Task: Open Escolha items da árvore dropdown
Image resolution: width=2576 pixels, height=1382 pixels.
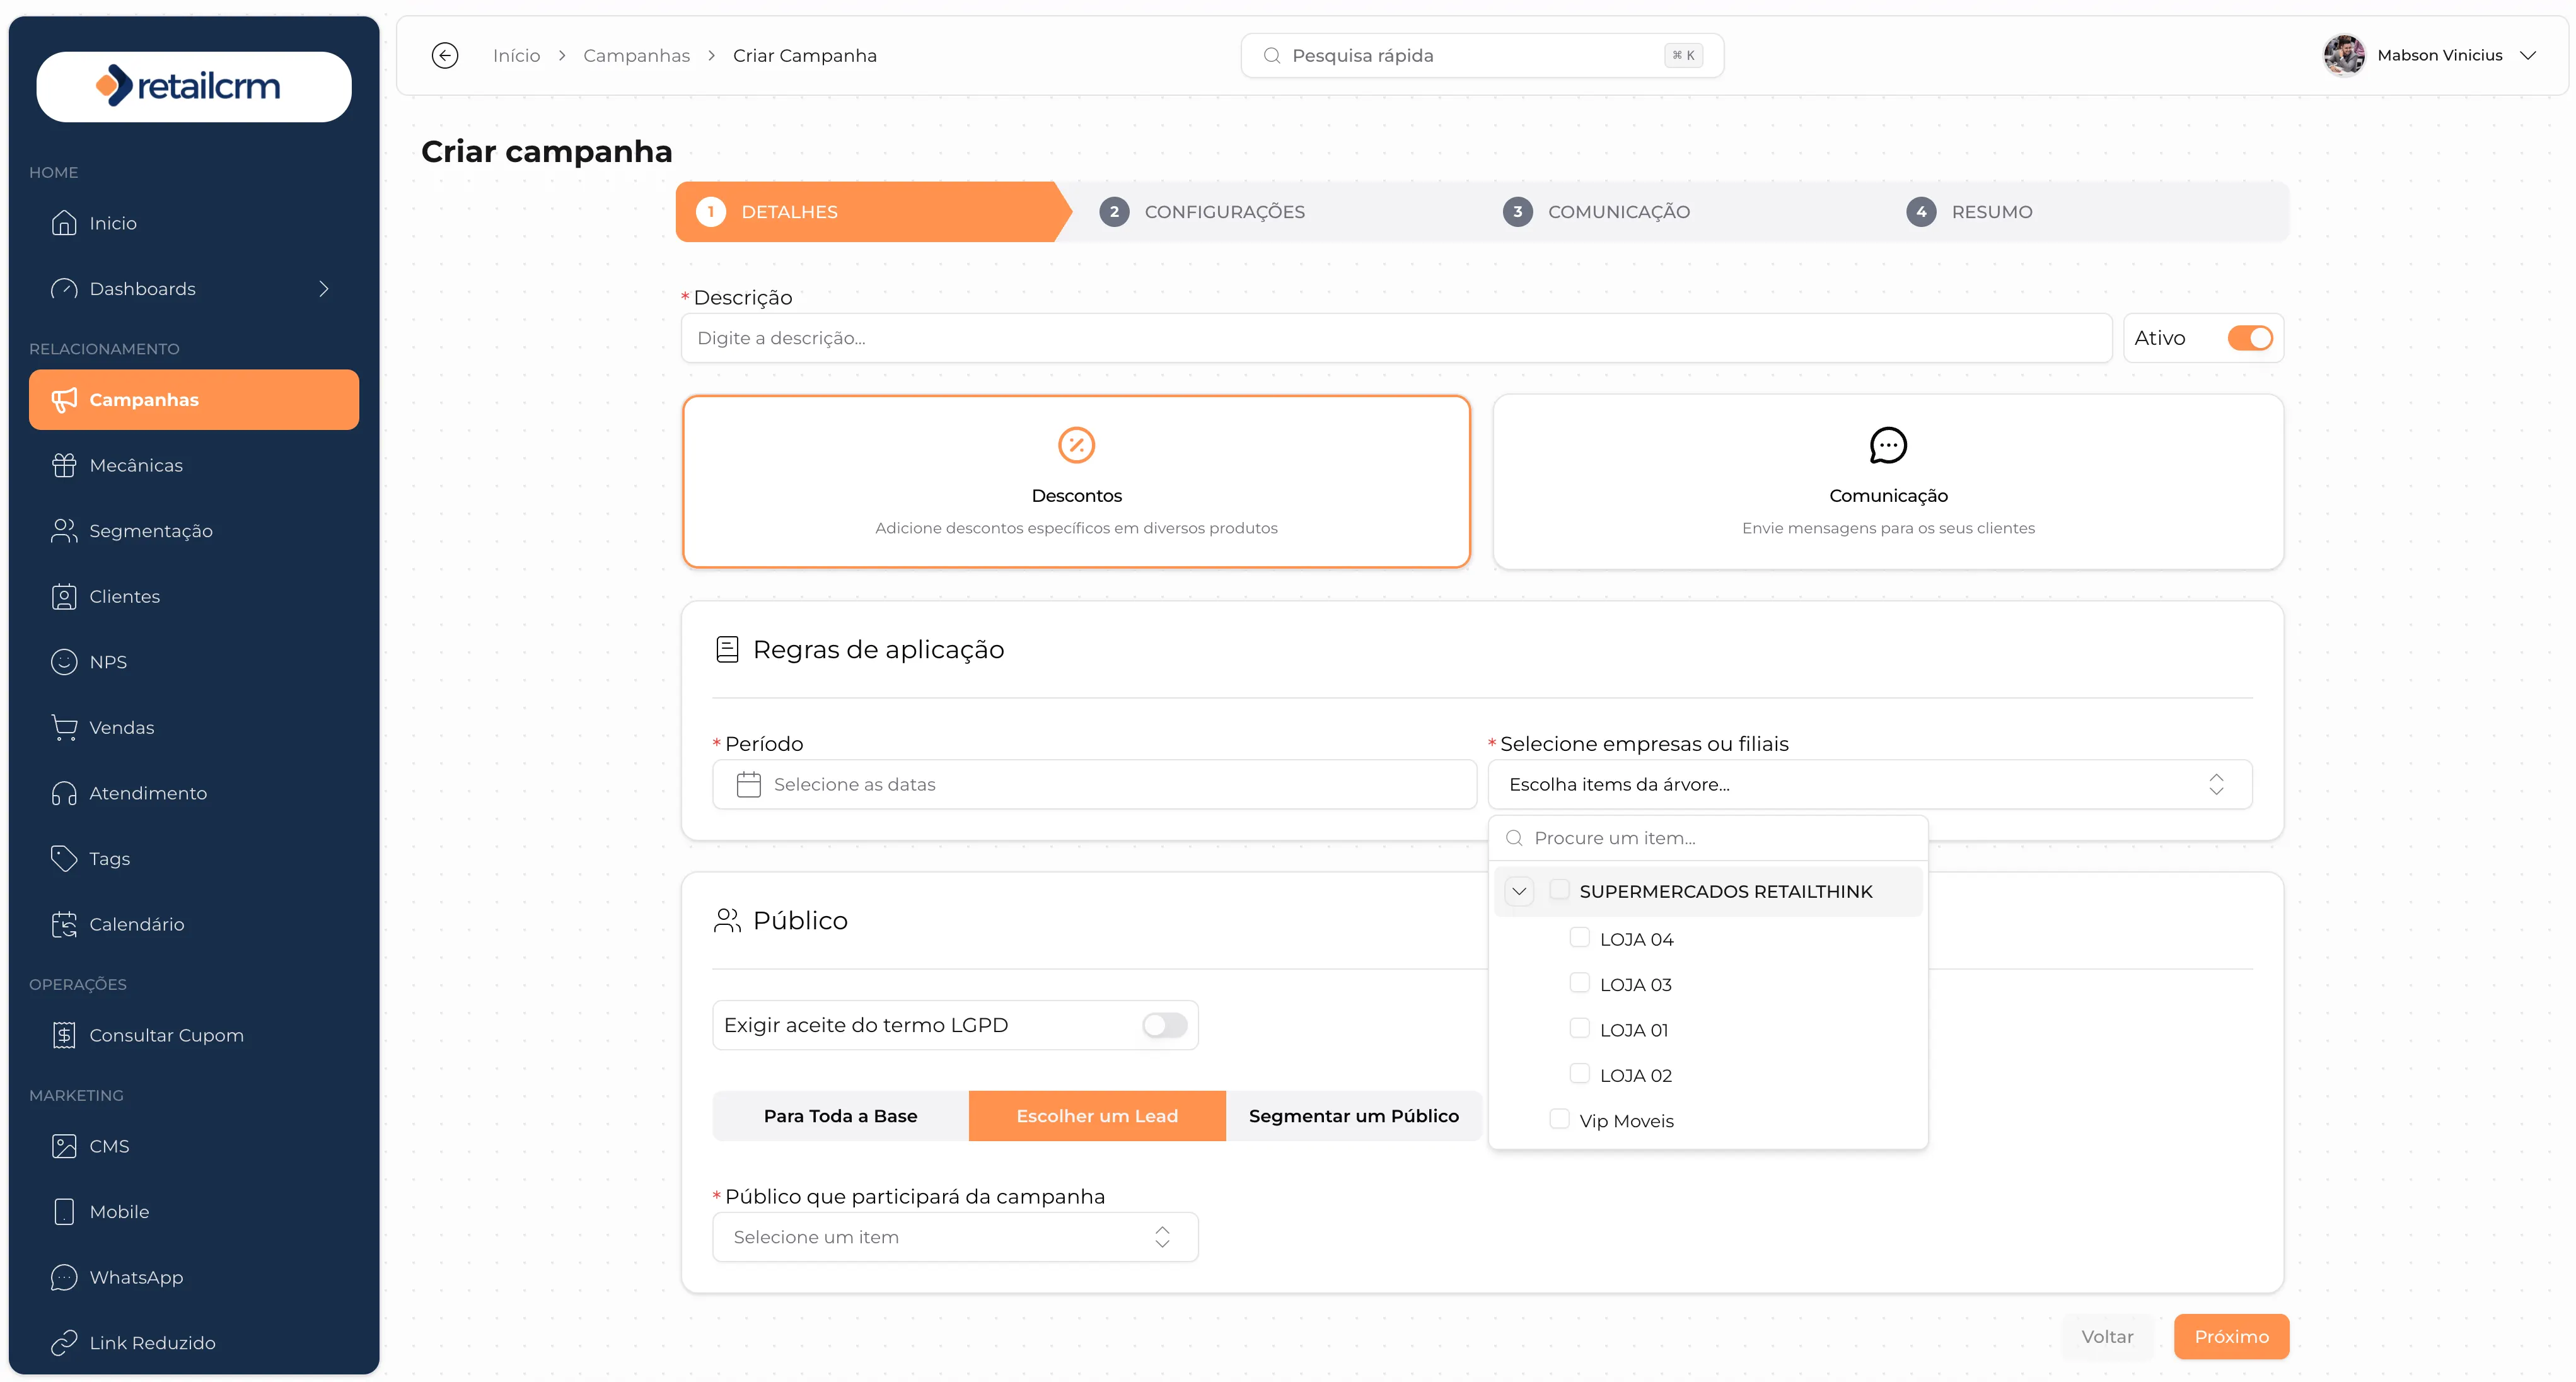Action: [x=1870, y=785]
